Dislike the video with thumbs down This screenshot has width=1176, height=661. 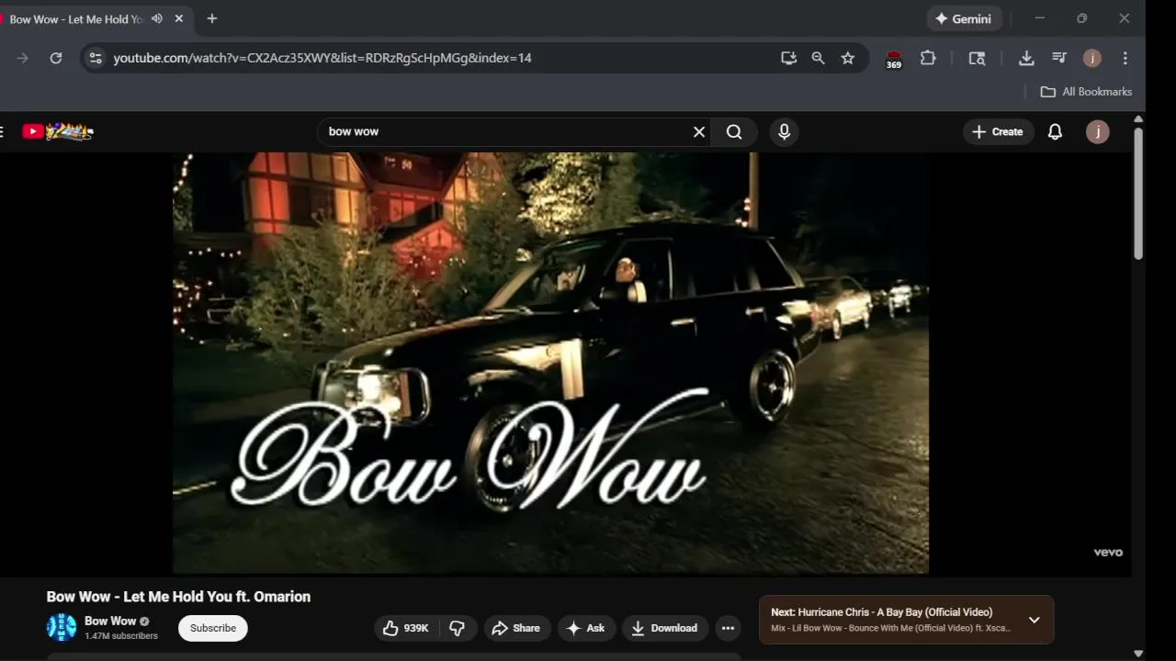pyautogui.click(x=458, y=628)
